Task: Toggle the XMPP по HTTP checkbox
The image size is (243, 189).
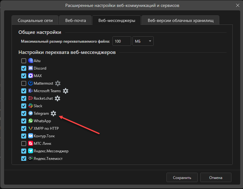Action: (x=24, y=129)
